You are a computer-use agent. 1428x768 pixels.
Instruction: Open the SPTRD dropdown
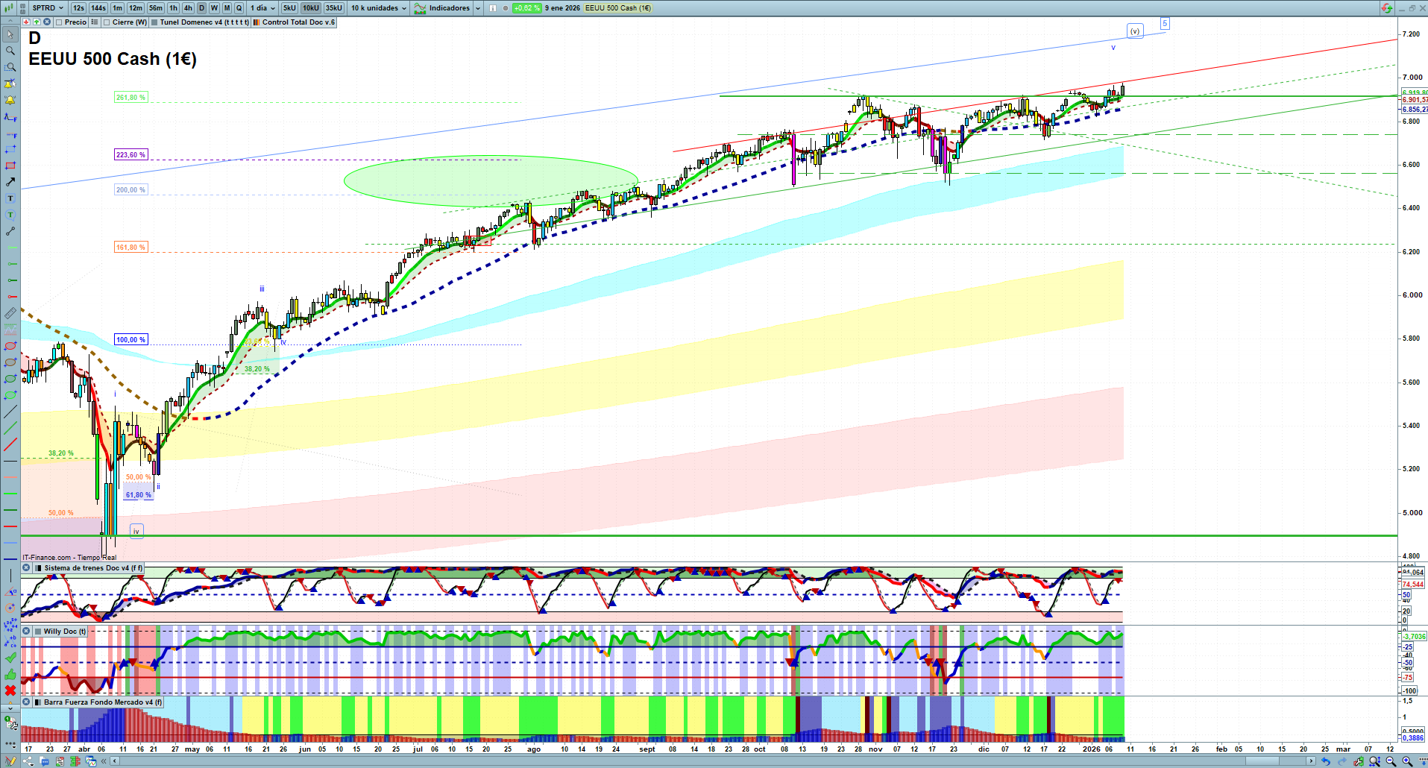click(x=48, y=8)
